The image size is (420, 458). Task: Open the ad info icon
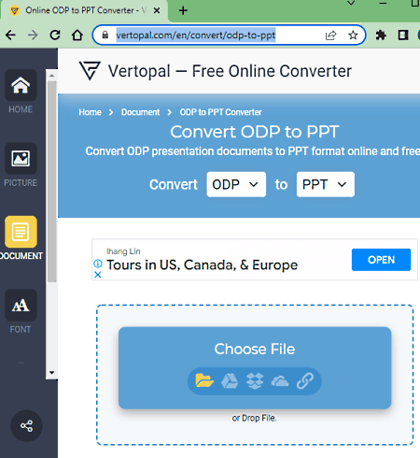98,264
